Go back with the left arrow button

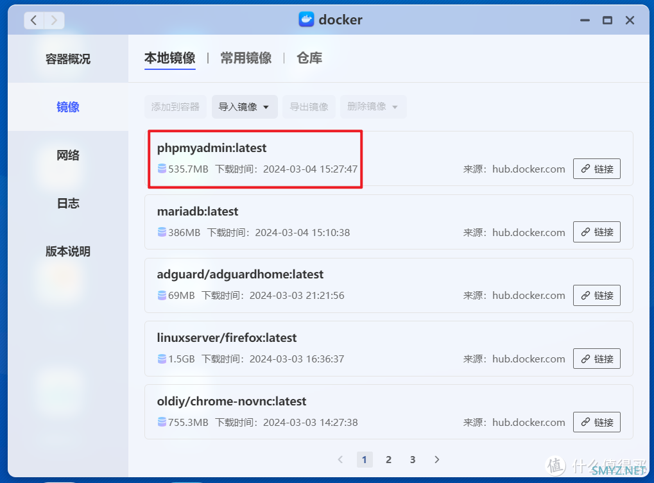pos(34,20)
